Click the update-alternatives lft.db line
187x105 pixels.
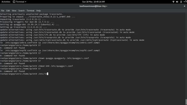[x=53, y=35]
